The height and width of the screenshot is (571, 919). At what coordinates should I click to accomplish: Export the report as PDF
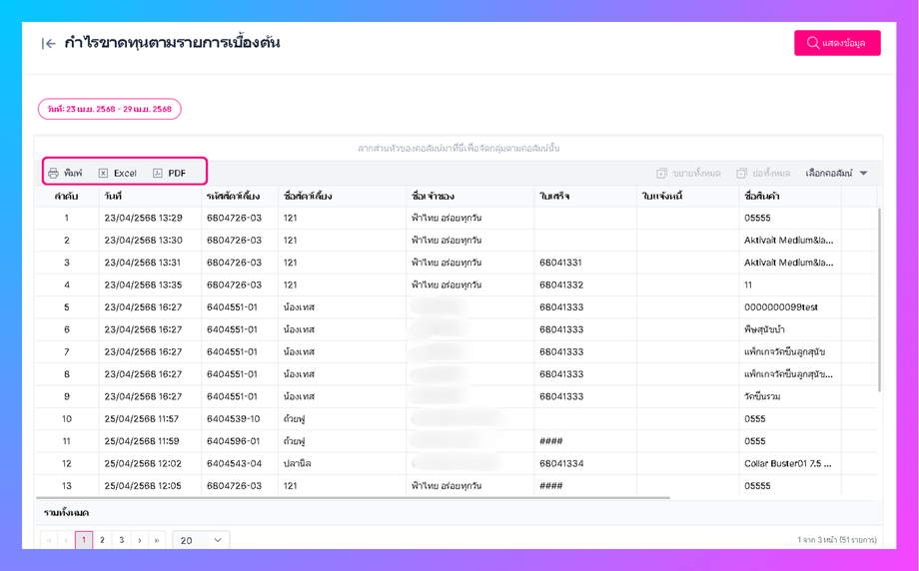click(x=170, y=173)
